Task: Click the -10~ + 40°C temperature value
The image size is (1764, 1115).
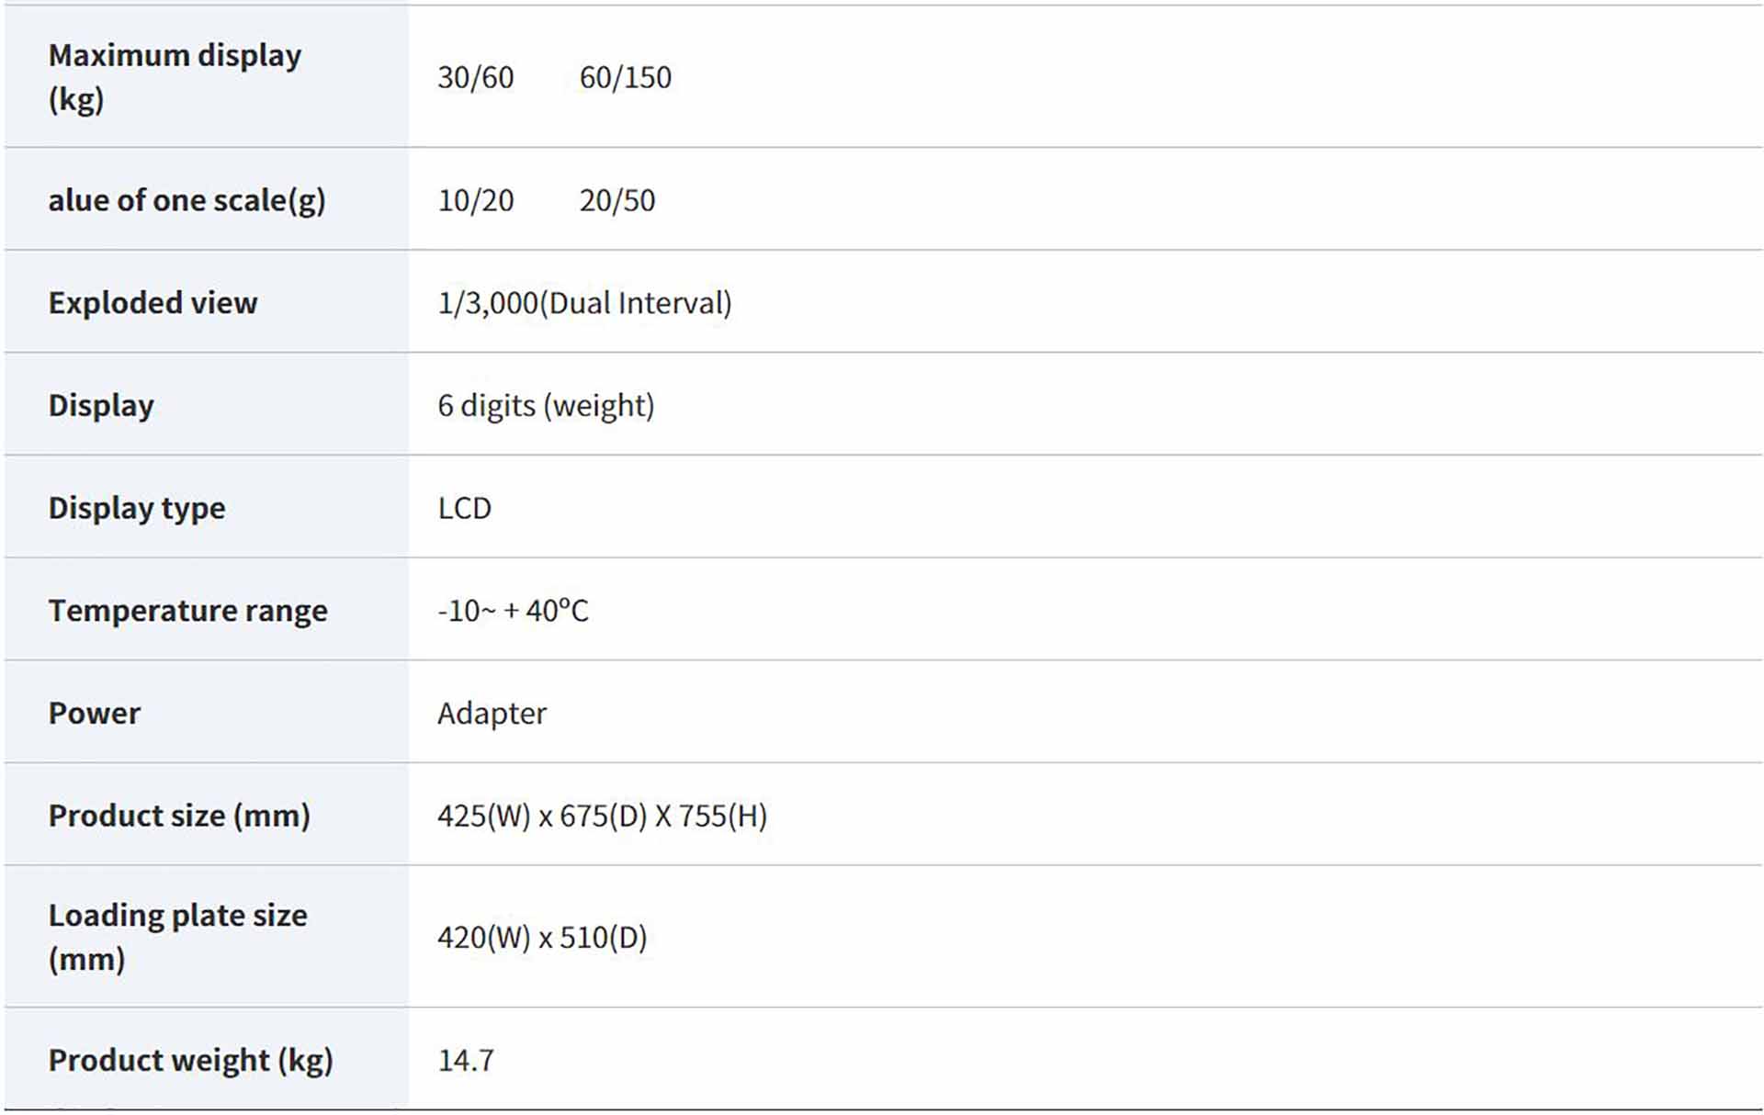Action: (513, 611)
